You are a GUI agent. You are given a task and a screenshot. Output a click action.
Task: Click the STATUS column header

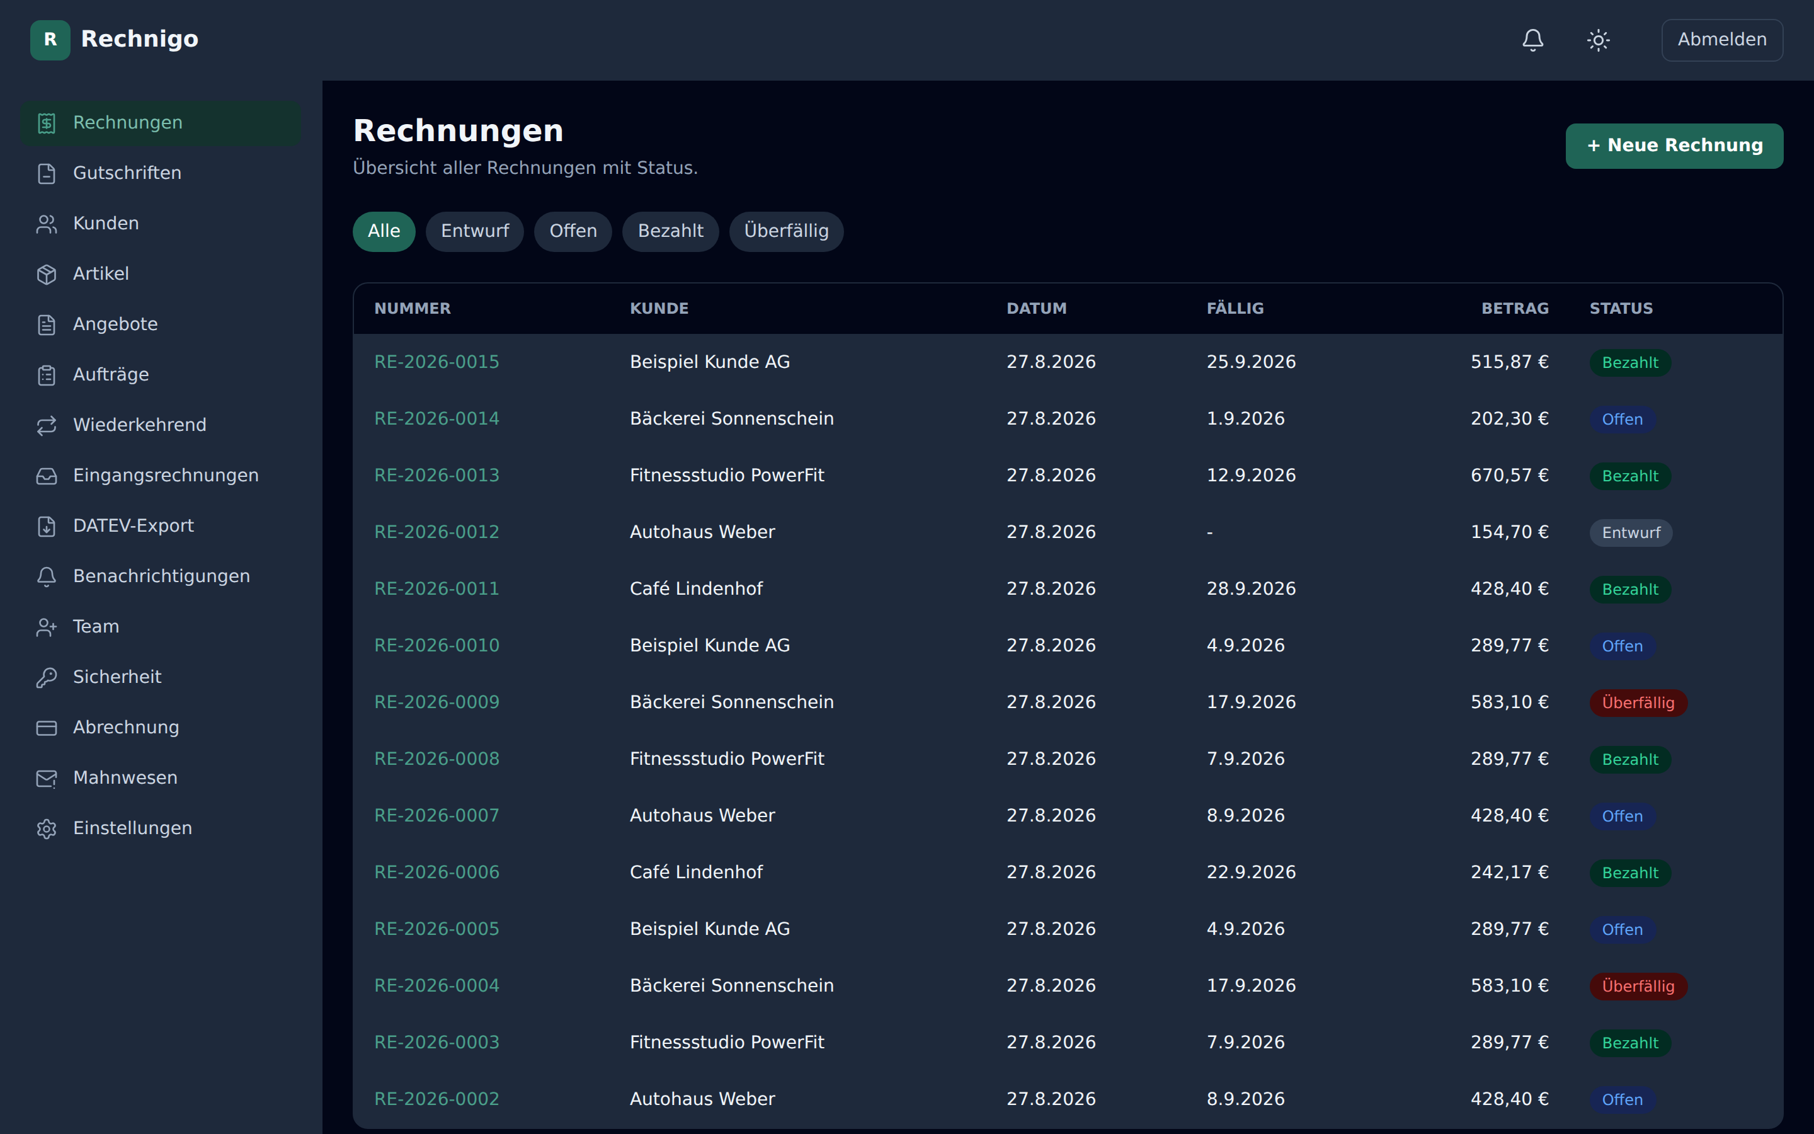[1621, 308]
